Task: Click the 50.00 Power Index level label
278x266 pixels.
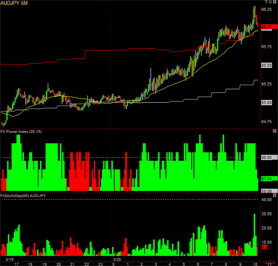Action: 269,191
